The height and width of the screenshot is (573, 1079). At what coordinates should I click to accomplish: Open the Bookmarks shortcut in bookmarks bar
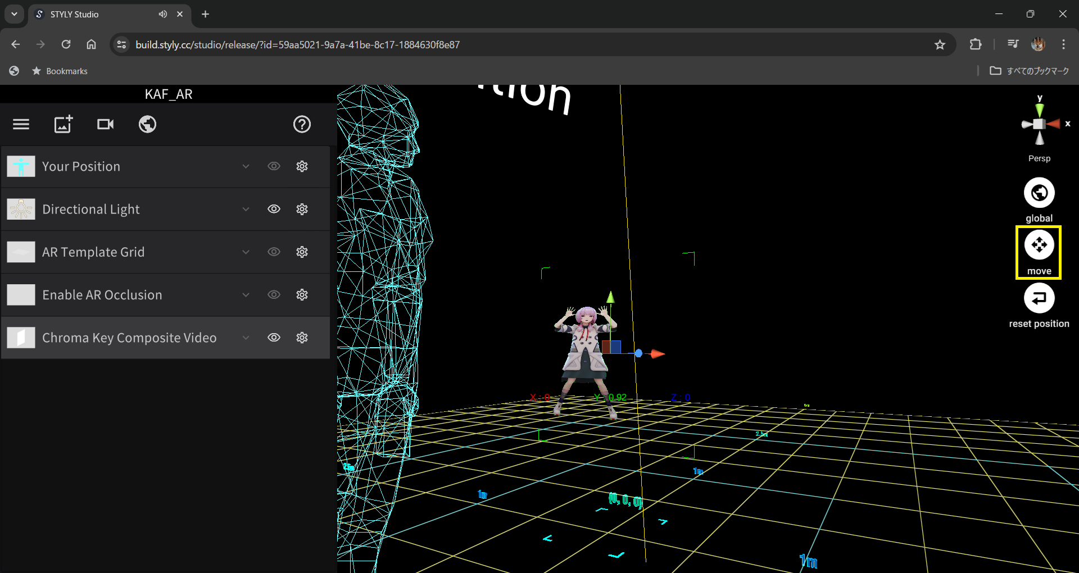[x=60, y=71]
